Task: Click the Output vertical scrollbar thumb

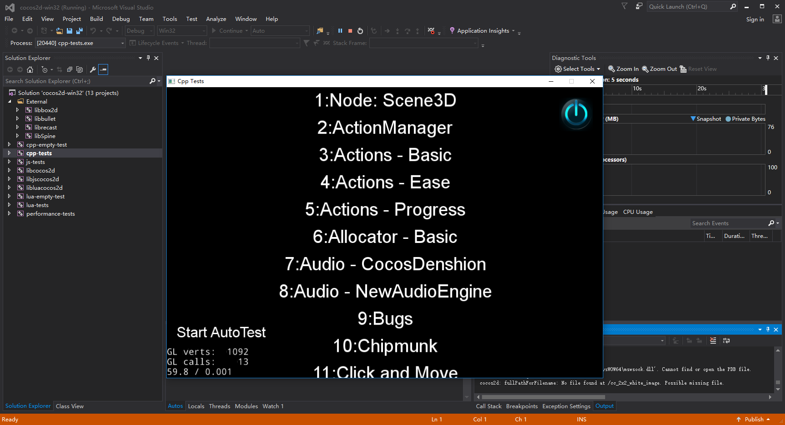Action: [778, 382]
